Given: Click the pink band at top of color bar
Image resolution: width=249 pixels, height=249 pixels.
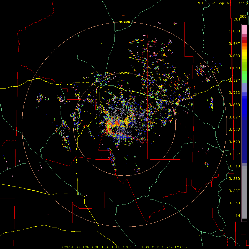Looking at the screenshot, I should point(244,30).
